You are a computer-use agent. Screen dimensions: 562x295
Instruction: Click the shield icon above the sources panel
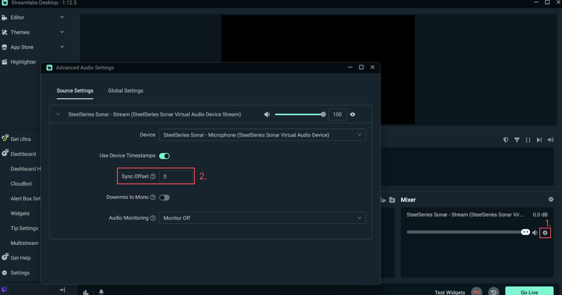506,140
